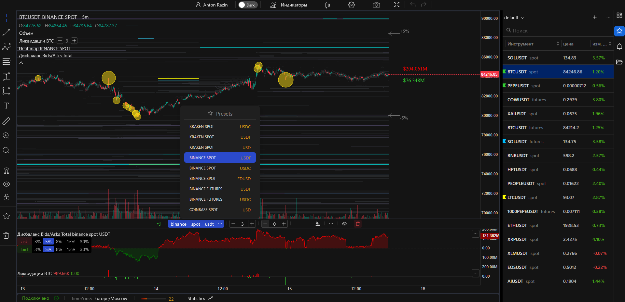Open chart settings gear
This screenshot has width=625, height=302.
(352, 5)
